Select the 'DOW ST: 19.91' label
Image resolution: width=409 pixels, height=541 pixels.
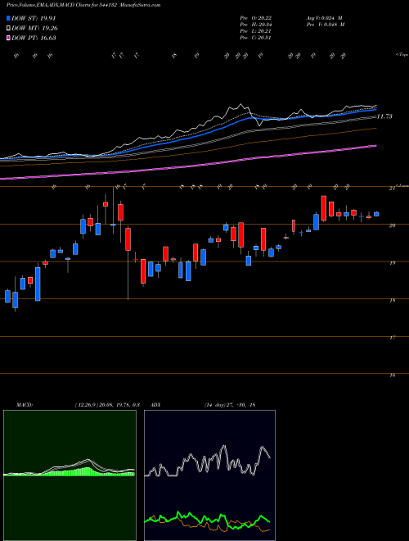pos(34,18)
